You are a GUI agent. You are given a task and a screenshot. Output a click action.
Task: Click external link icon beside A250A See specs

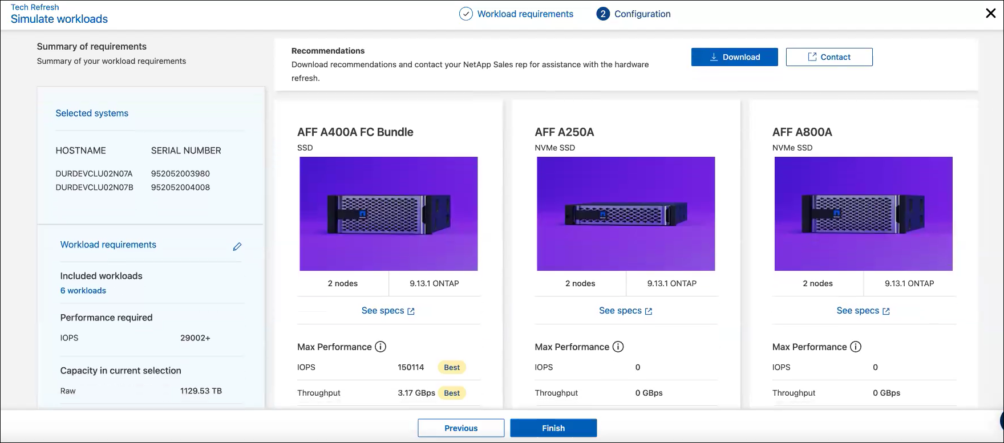click(x=649, y=311)
